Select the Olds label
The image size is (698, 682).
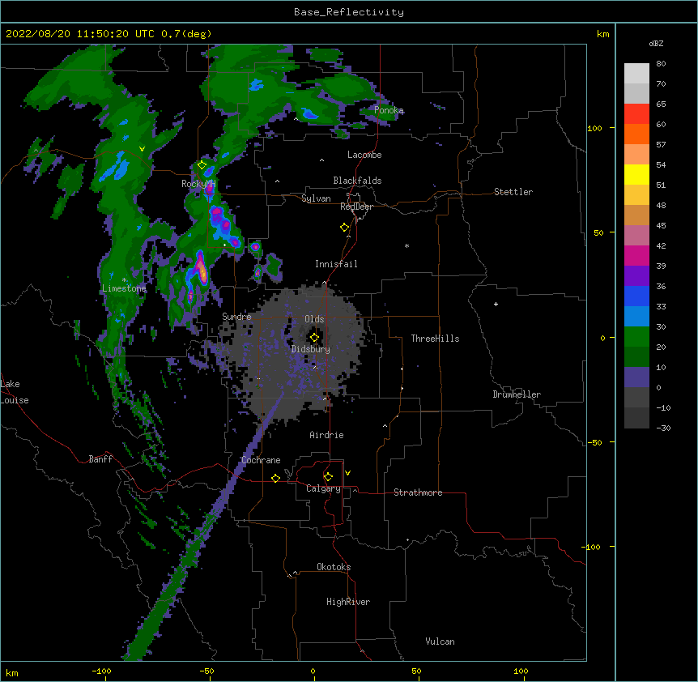(314, 319)
